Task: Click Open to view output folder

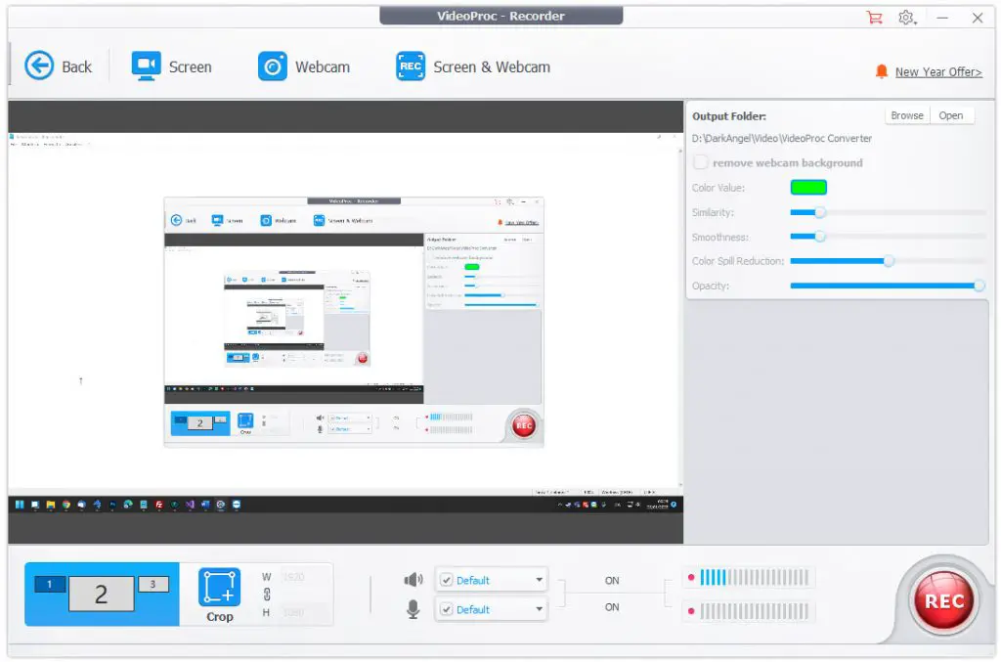Action: [950, 115]
